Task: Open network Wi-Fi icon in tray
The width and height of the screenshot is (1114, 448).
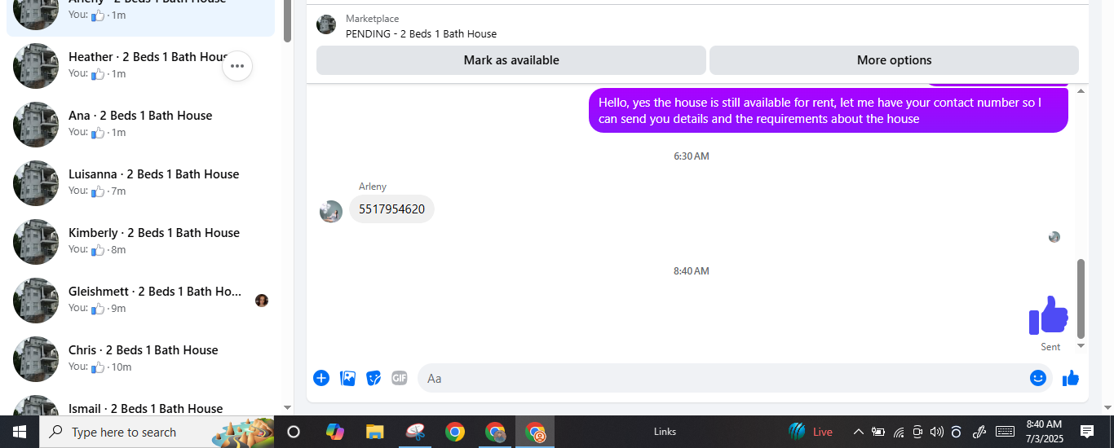Action: (x=898, y=432)
